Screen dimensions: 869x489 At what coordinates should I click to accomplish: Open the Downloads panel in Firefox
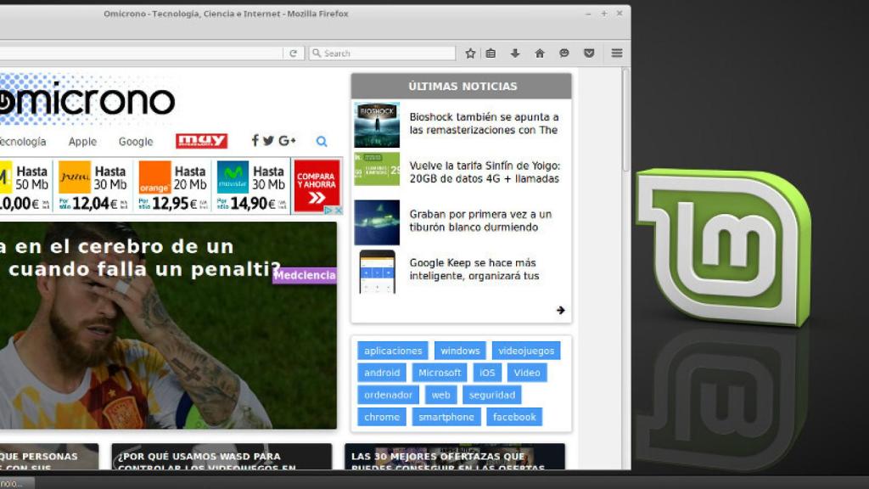tap(515, 53)
